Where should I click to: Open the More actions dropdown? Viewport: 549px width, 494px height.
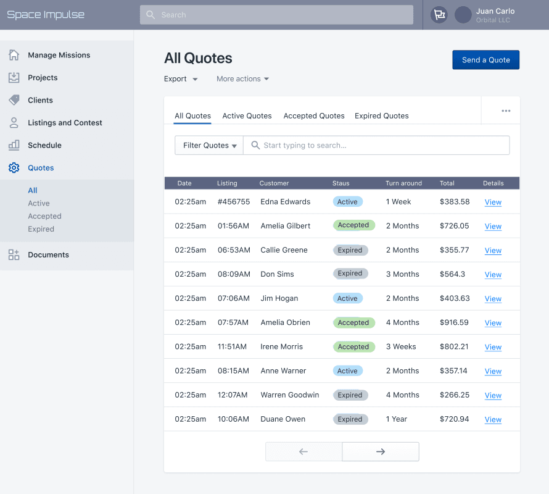tap(242, 79)
